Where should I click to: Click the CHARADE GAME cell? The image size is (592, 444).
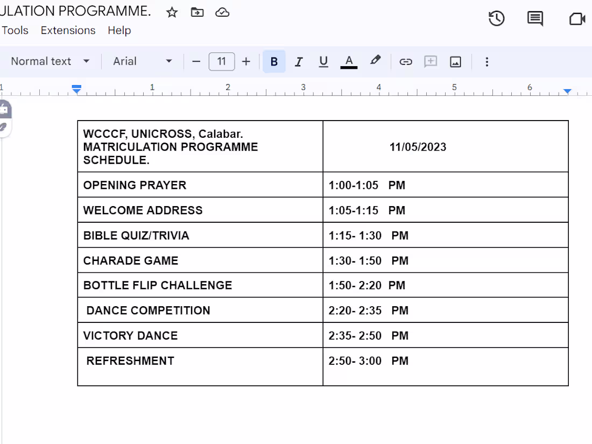[200, 260]
